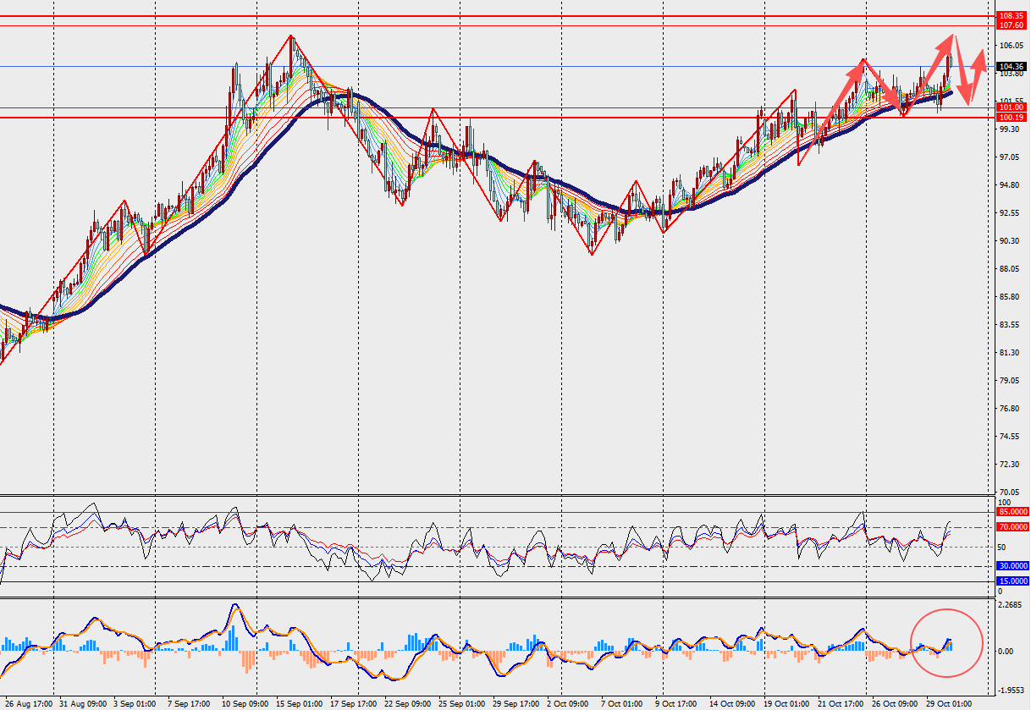Click the 83.55 price axis value
1031x710 pixels.
pyautogui.click(x=1008, y=325)
